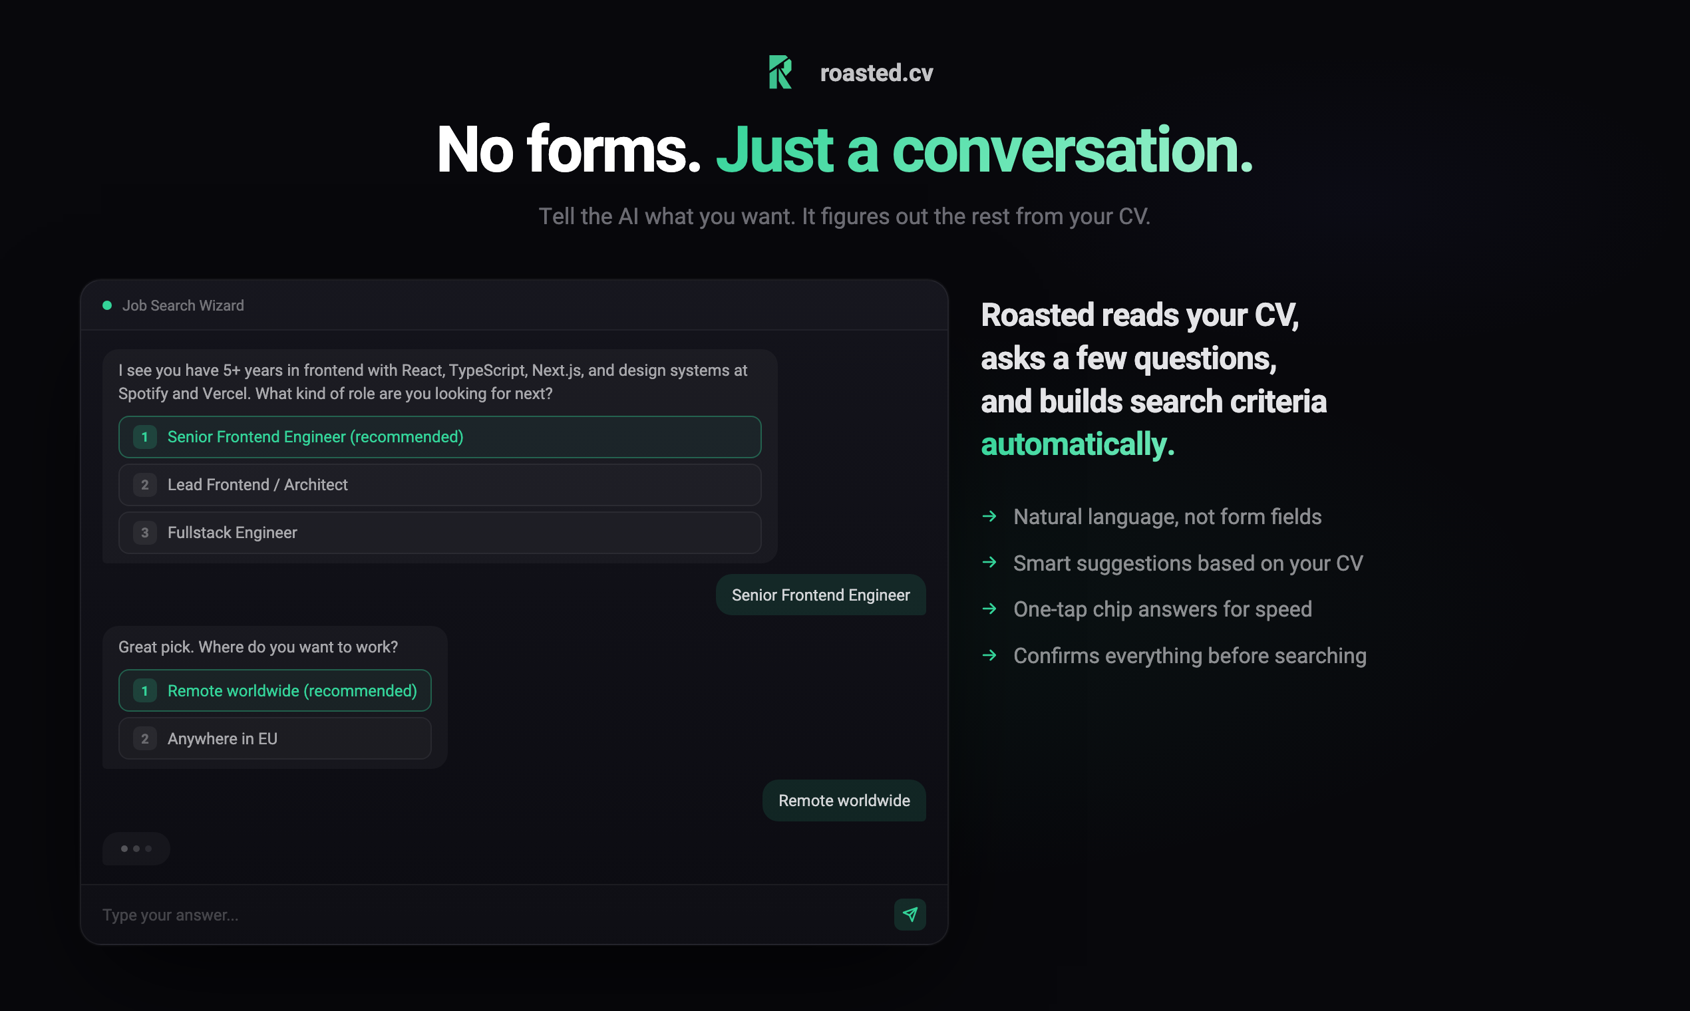Pick the "Anywhere in EU" option
The image size is (1690, 1011).
[275, 738]
